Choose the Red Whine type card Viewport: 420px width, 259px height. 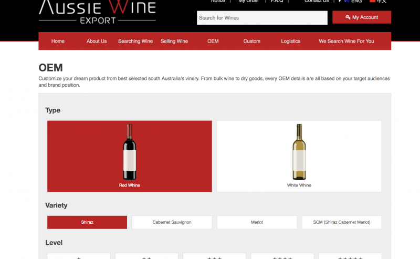pos(130,157)
